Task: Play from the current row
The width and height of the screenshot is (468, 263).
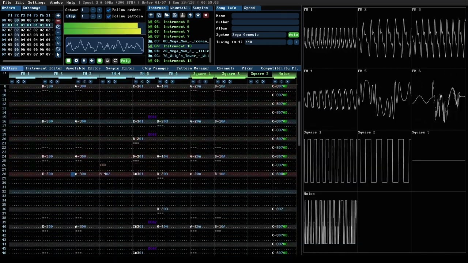Action: [x=84, y=61]
